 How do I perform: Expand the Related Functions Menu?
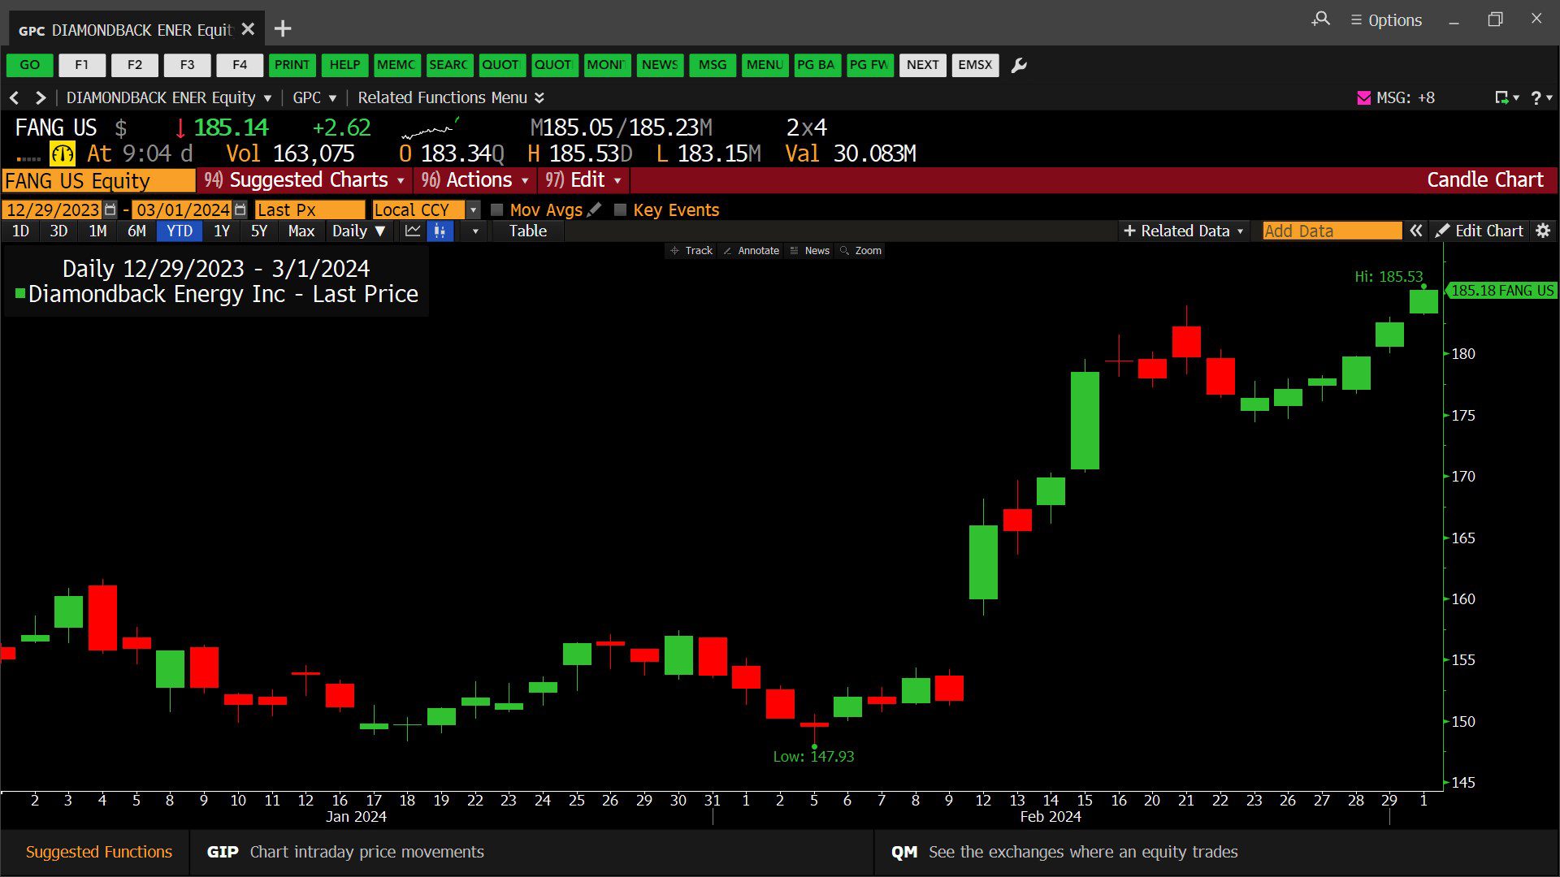tap(451, 98)
